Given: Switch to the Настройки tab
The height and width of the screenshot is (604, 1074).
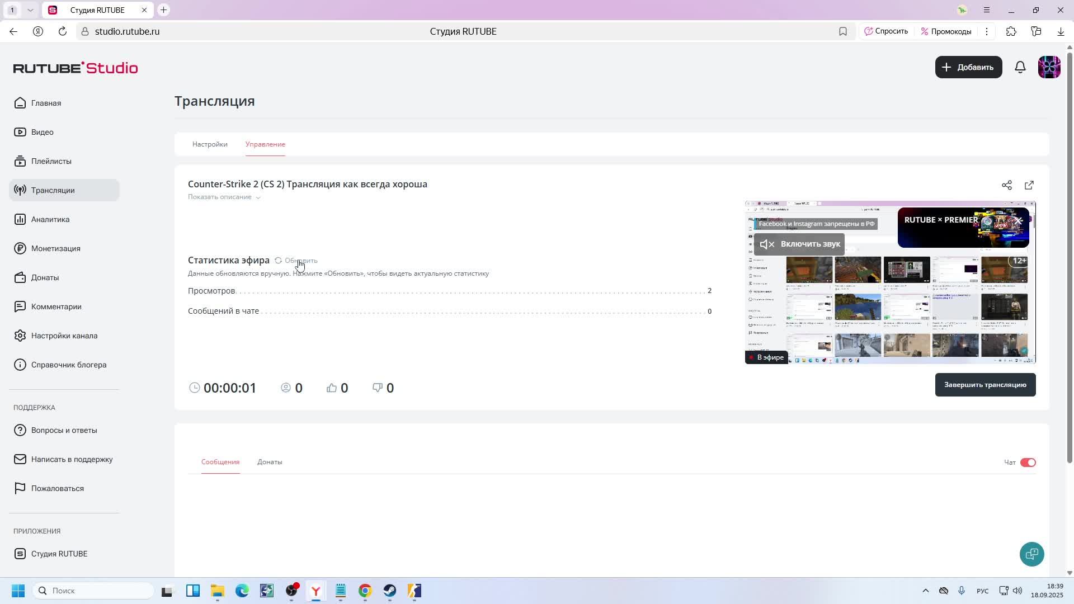Looking at the screenshot, I should (x=210, y=144).
